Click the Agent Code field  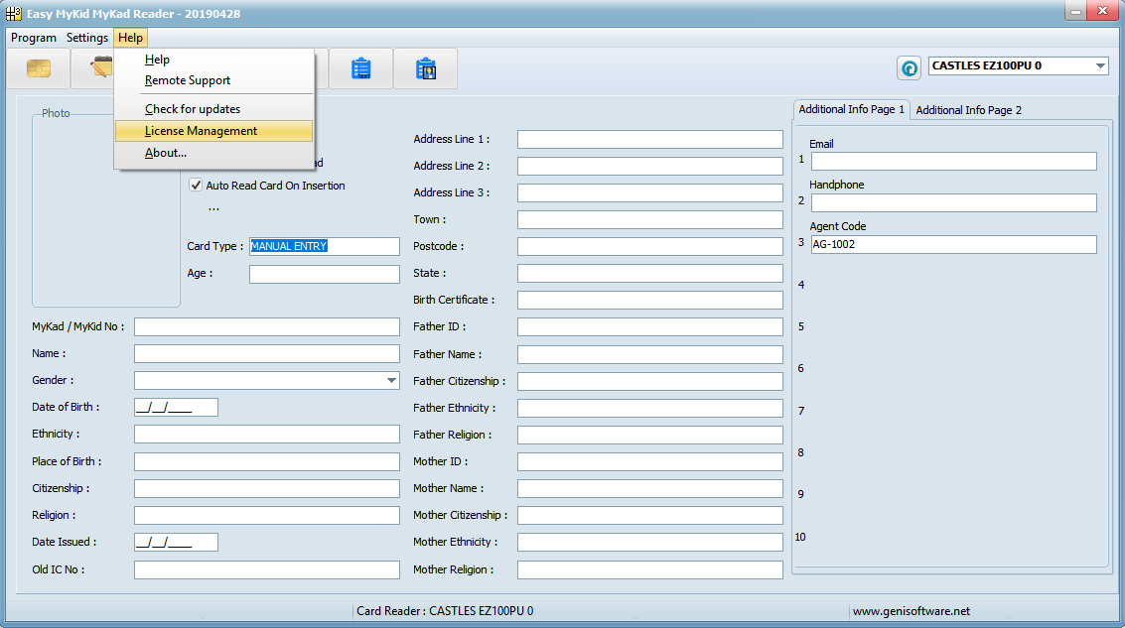point(953,244)
